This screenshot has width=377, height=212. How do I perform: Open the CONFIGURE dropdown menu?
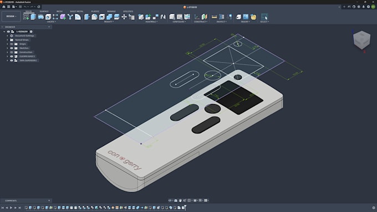[x=180, y=22]
